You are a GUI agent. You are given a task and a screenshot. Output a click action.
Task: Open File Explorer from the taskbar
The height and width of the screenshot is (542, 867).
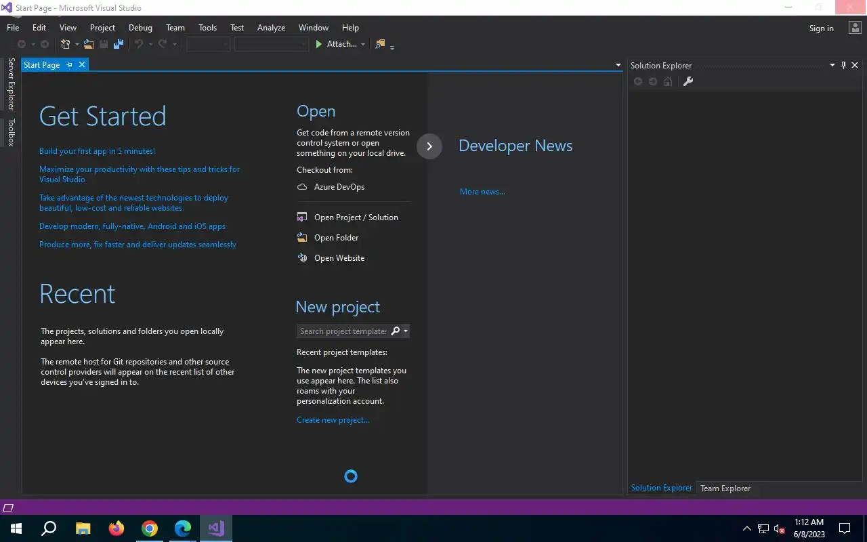point(83,528)
